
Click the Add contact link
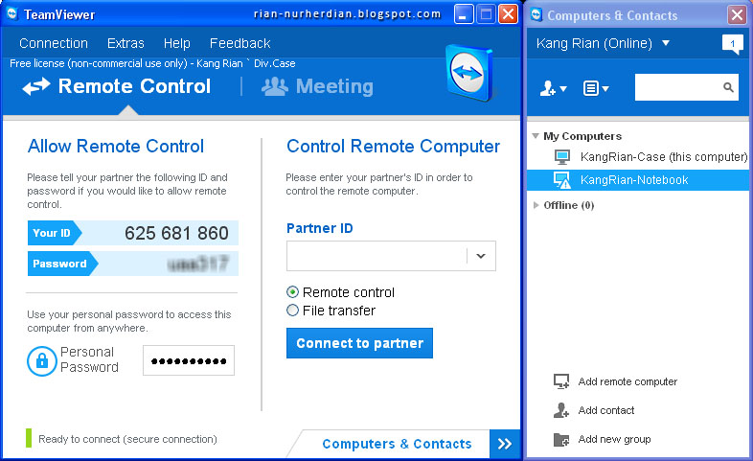(606, 410)
